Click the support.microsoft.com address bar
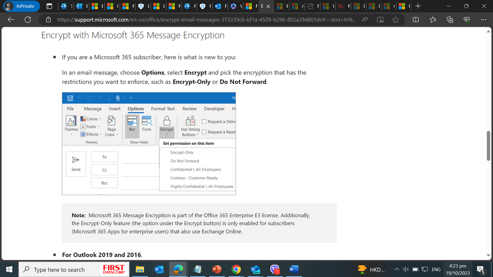Image resolution: width=493 pixels, height=277 pixels. (207, 20)
